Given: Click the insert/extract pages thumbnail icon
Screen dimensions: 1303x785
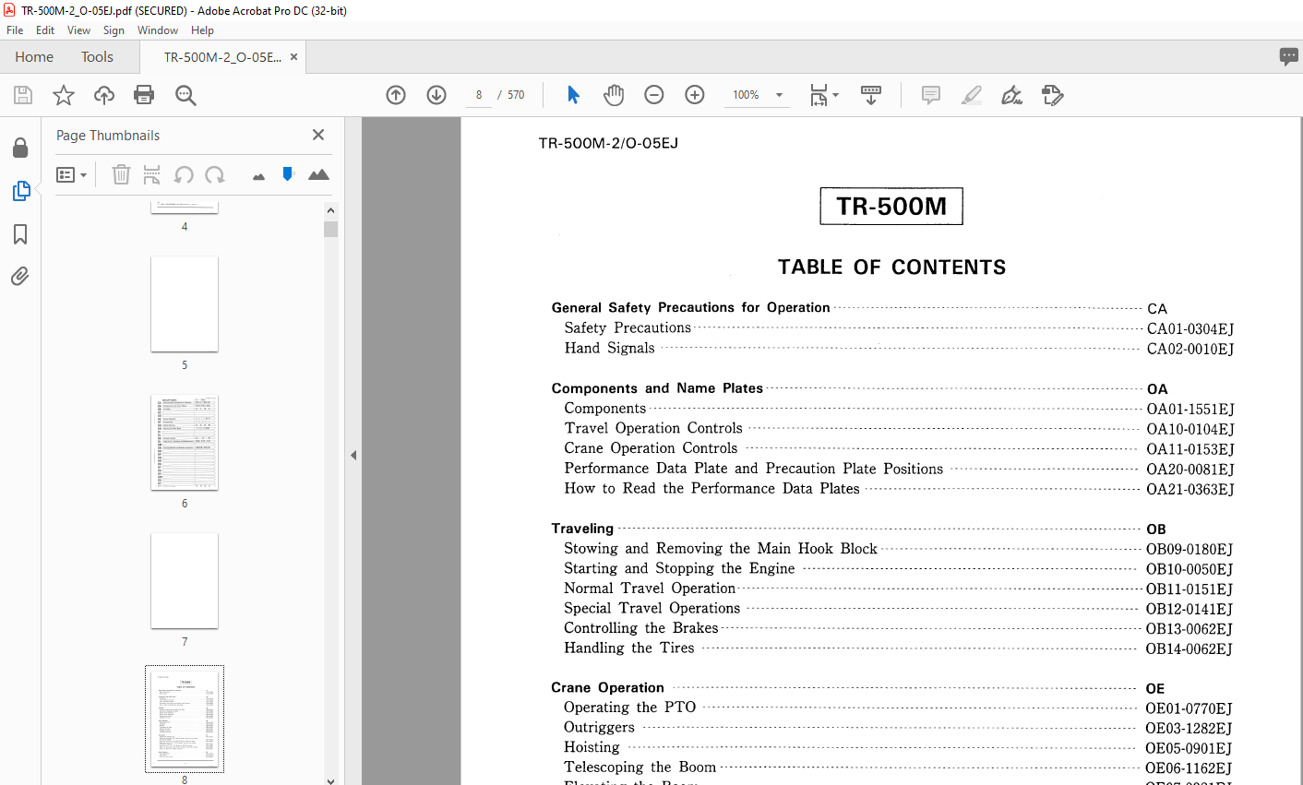Looking at the screenshot, I should click(x=152, y=174).
